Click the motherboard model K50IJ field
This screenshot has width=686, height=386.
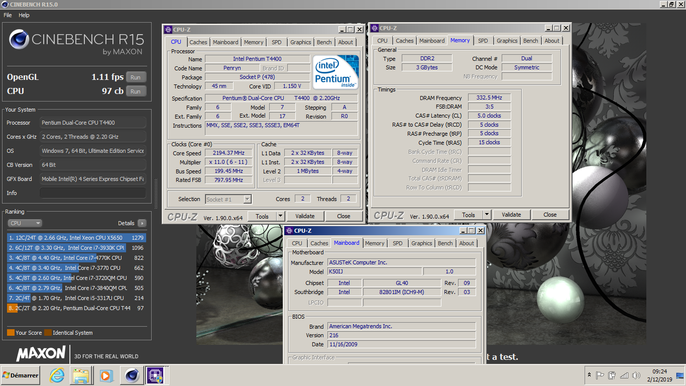(375, 271)
